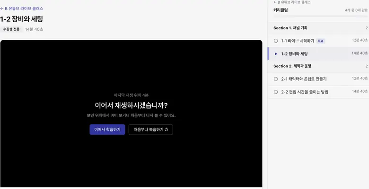
Task: Mark lesson 1-1 라이브 시작하기 completion circle
Action: click(276, 41)
